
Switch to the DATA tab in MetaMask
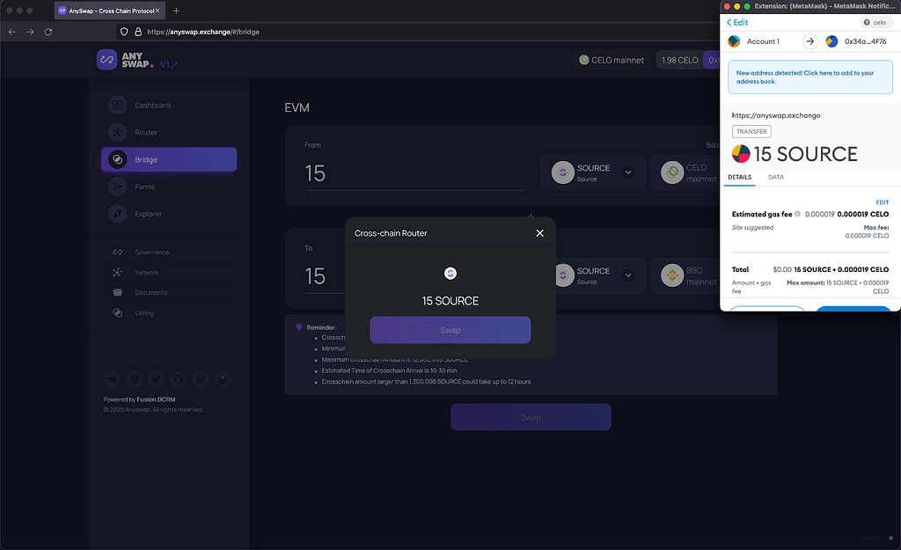coord(776,177)
